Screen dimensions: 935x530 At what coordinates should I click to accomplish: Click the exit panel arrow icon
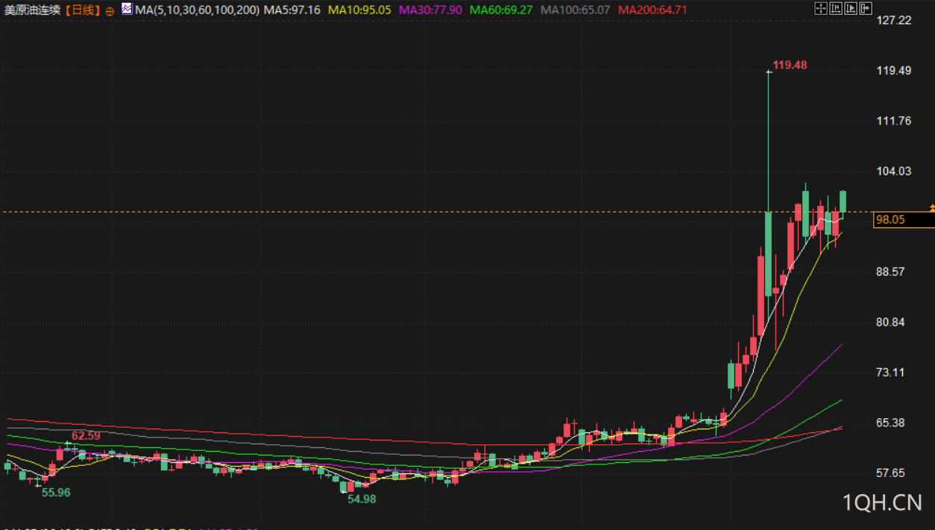(866, 8)
